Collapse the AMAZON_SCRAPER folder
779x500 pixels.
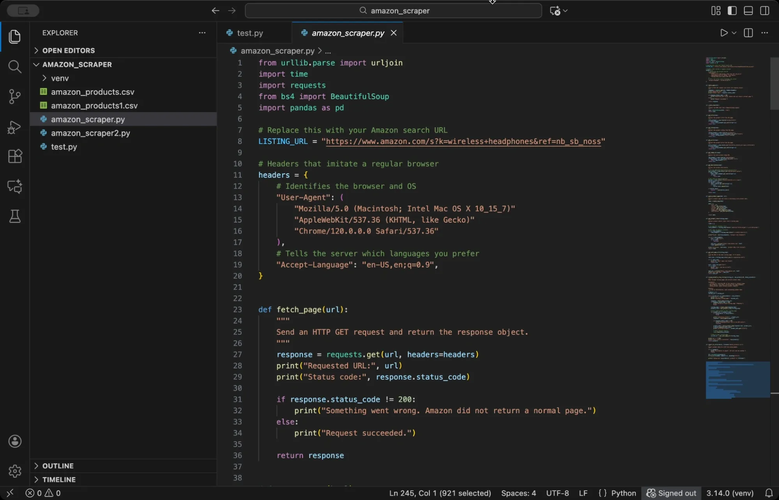pos(36,64)
